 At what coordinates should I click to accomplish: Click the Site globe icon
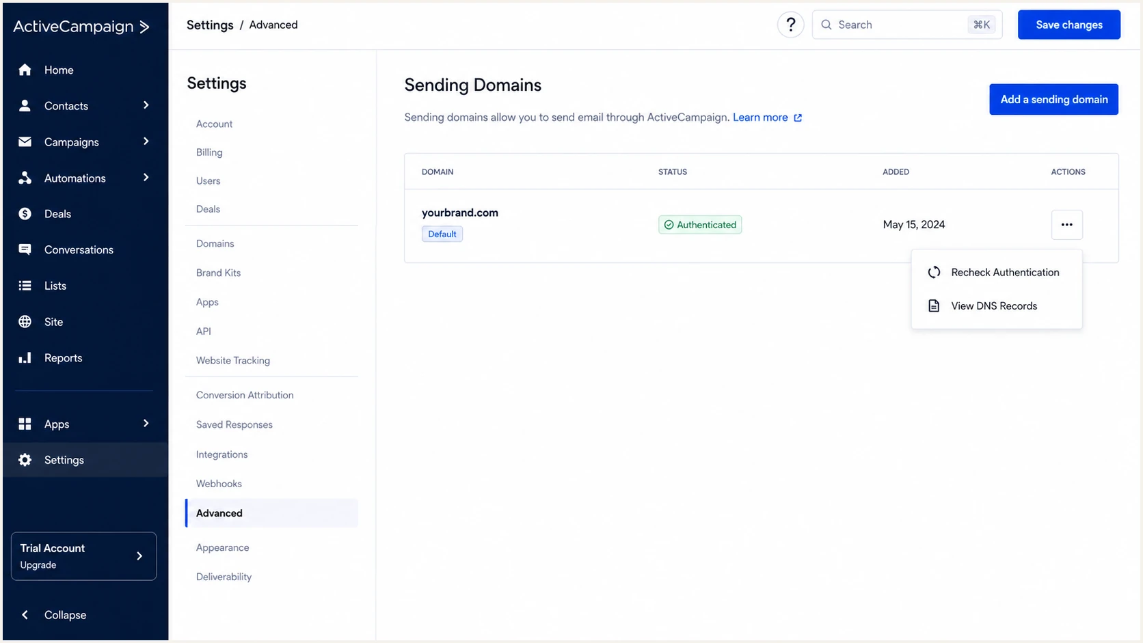point(25,322)
